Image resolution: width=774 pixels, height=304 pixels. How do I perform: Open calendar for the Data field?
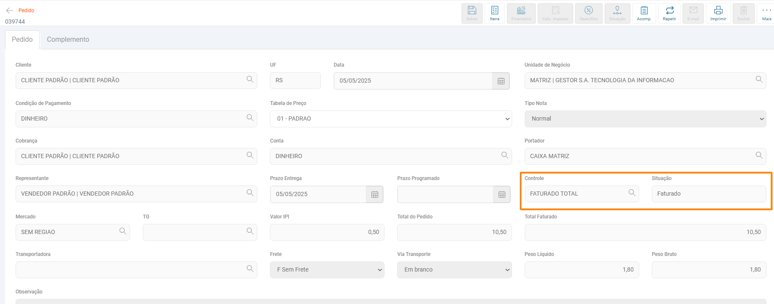pyautogui.click(x=501, y=81)
